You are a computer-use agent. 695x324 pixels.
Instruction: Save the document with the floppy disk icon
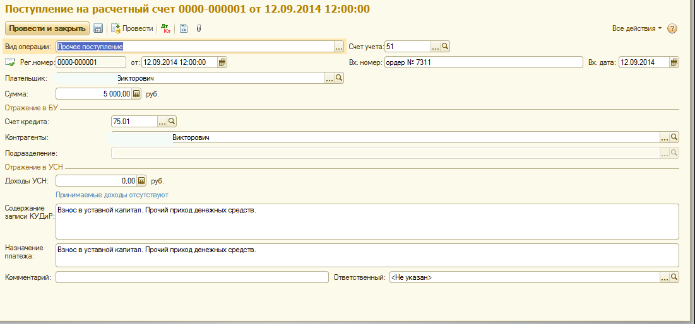click(98, 28)
